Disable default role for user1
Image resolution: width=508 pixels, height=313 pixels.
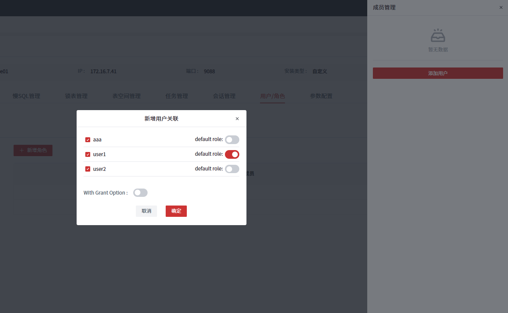[232, 154]
